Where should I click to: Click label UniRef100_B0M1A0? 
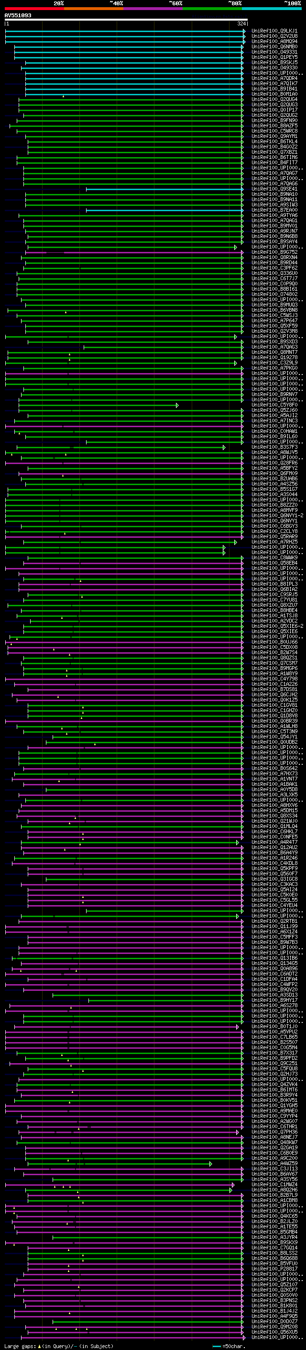tap(274, 94)
